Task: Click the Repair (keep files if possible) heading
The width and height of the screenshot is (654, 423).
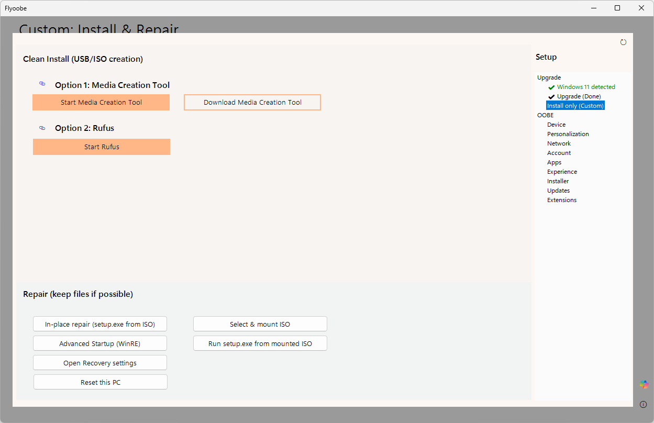Action: [78, 294]
